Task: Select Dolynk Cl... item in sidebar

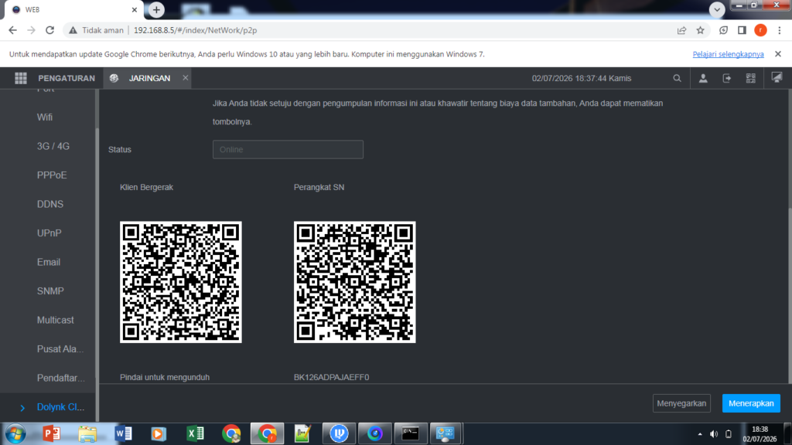Action: coord(60,407)
